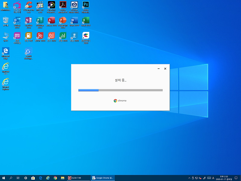This screenshot has height=181, width=241.
Task: Expand hidden system tray icons
Action: pyautogui.click(x=189, y=178)
